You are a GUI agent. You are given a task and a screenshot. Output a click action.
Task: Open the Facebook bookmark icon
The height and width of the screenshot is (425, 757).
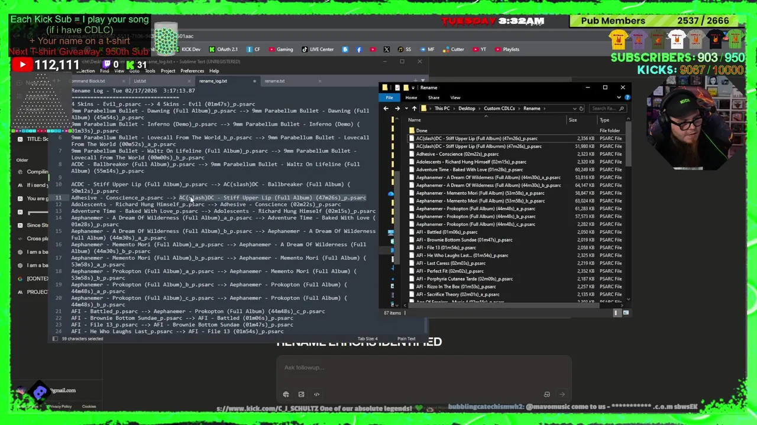[359, 50]
